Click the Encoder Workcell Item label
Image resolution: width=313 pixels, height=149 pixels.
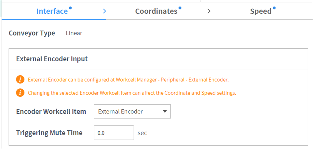point(51,112)
